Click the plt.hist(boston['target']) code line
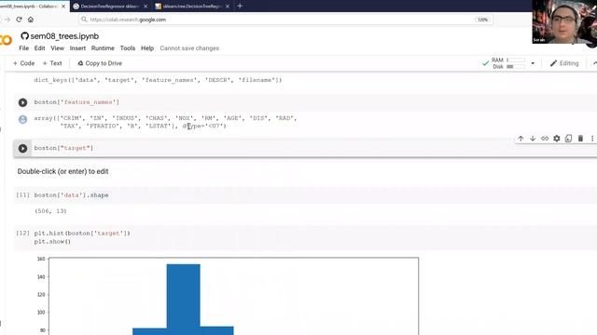597x335 pixels. coord(82,234)
